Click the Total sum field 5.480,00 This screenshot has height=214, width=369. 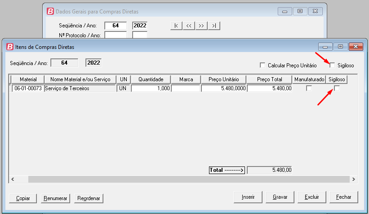(x=270, y=170)
